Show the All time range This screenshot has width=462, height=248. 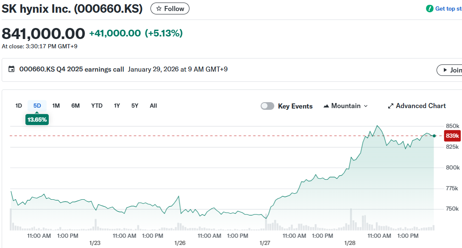click(153, 106)
